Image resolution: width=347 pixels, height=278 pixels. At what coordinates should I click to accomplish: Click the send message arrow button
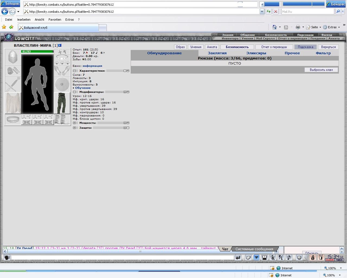pyautogui.click(x=238, y=258)
